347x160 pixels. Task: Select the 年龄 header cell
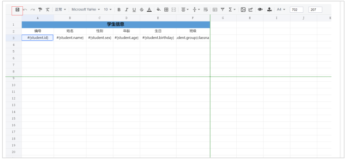126,31
